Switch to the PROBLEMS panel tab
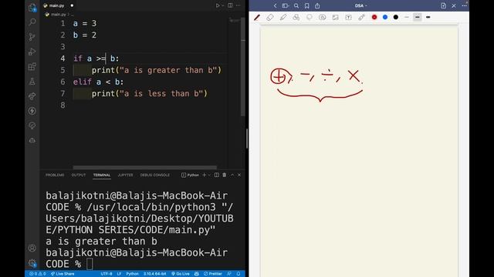The height and width of the screenshot is (277, 494). coord(55,175)
